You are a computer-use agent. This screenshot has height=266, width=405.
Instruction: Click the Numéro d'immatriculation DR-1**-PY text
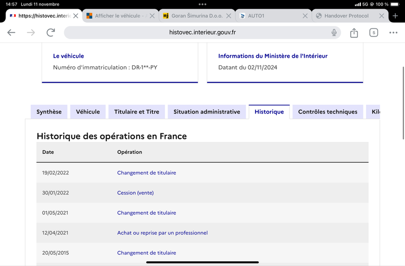pos(105,67)
